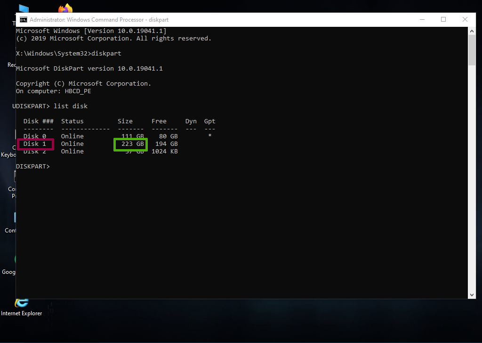Click the window title text
Image resolution: width=482 pixels, height=343 pixels.
coord(99,20)
